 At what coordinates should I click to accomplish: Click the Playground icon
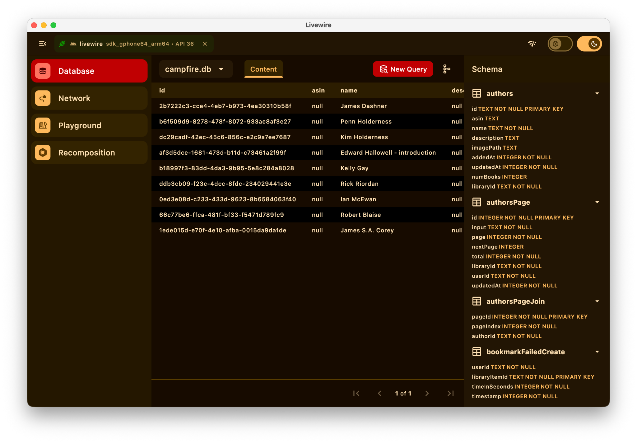pyautogui.click(x=43, y=125)
